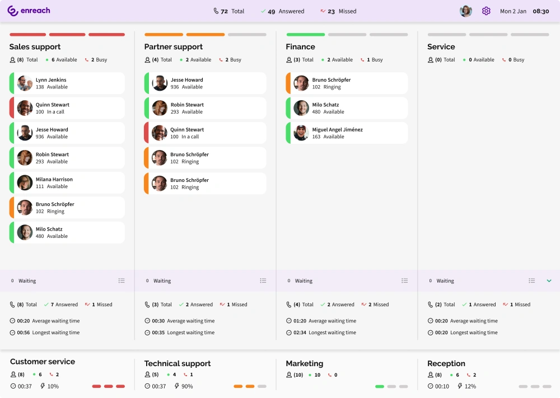Open settings via the gear icon
The height and width of the screenshot is (398, 560).
coord(486,11)
